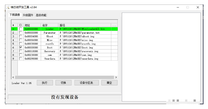
Task: Open the 高级功能 tab
Action: pos(41,15)
